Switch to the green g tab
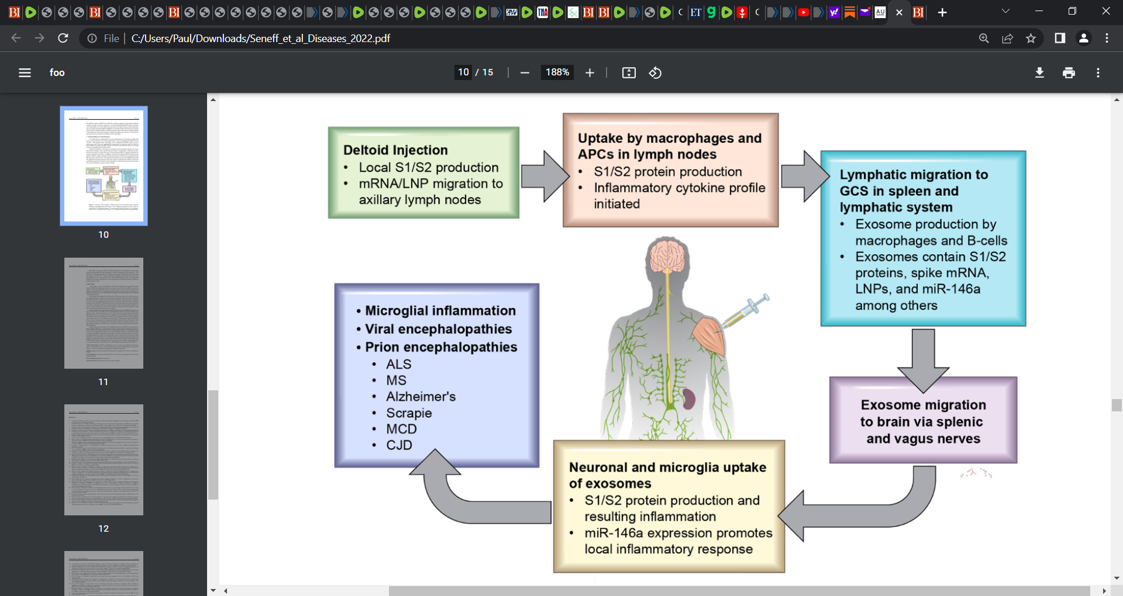Image resolution: width=1123 pixels, height=596 pixels. click(711, 12)
